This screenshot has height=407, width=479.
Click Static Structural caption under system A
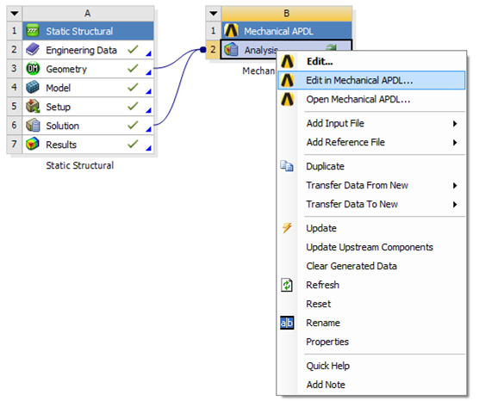[x=80, y=165]
